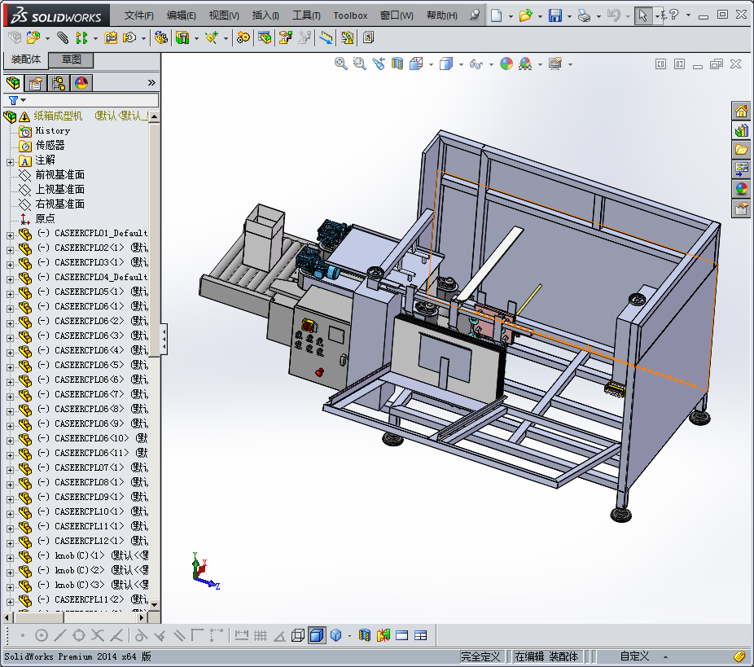Click the View Settings monitor icon
This screenshot has height=667, width=754.
(555, 64)
